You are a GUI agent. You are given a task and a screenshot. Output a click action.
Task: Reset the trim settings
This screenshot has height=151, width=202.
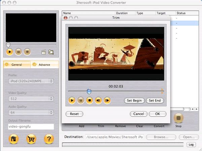coord(74,114)
